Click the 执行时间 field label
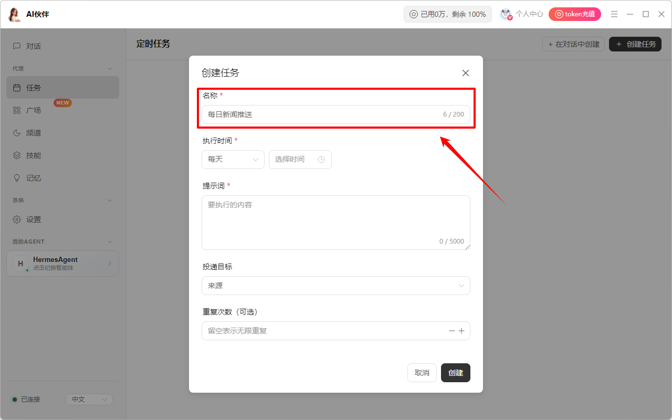 (x=217, y=141)
